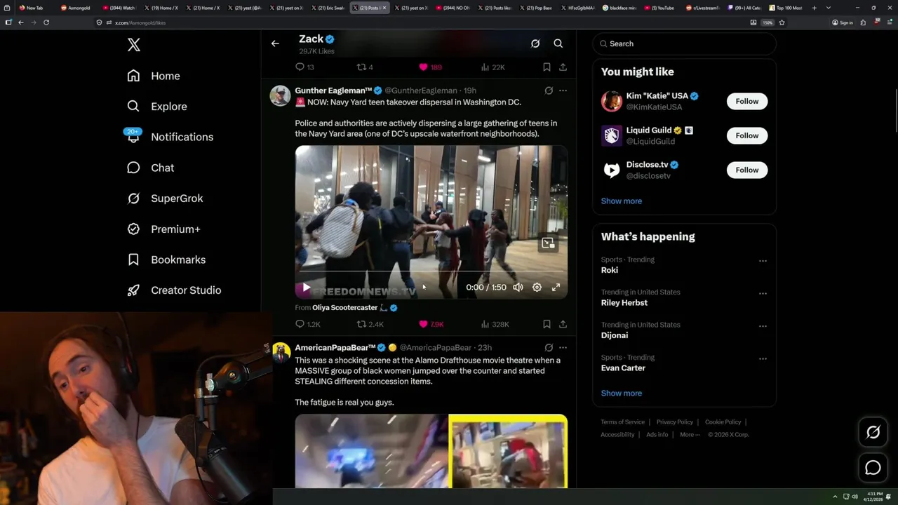Open more options for Evan Carter trend
Viewport: 898px width, 505px height.
pyautogui.click(x=763, y=358)
